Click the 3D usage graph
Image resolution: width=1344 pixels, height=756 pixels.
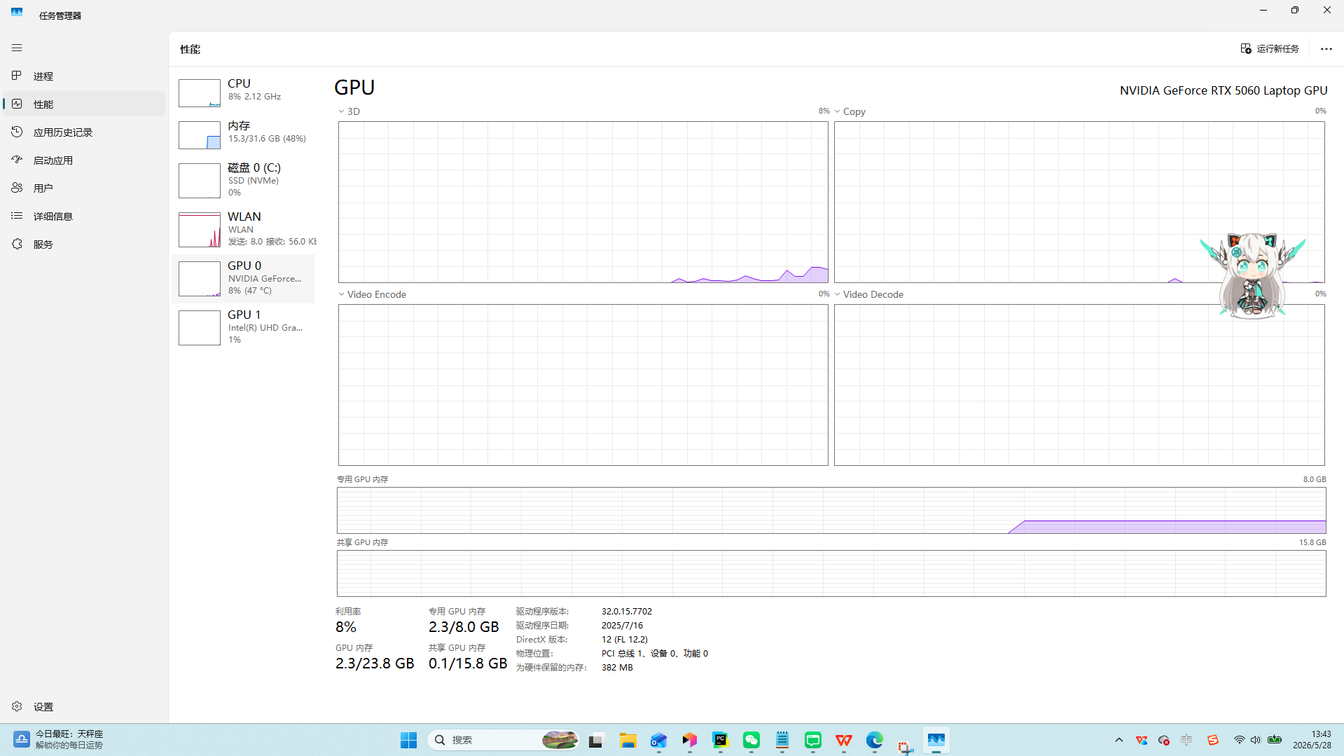[583, 202]
